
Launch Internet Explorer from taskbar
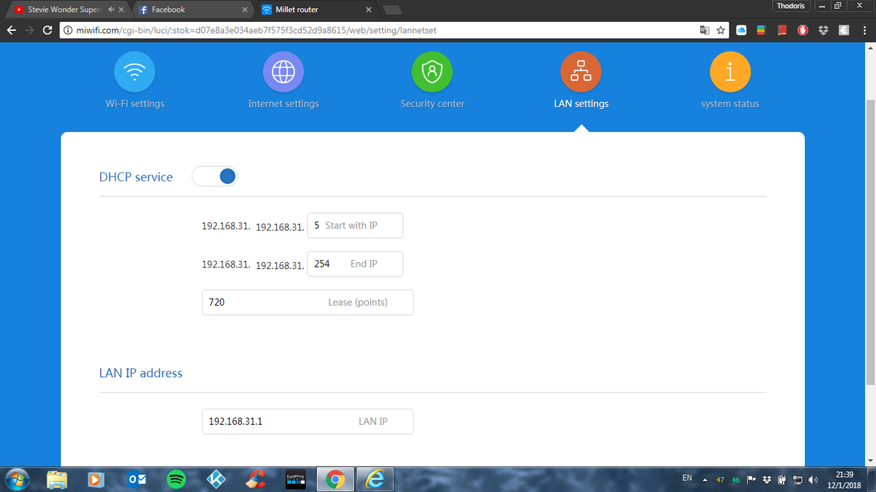[375, 480]
